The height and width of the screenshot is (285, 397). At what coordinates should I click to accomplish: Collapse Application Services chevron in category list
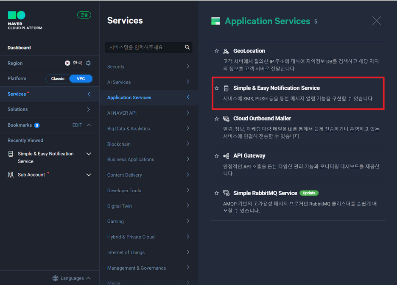coord(188,97)
